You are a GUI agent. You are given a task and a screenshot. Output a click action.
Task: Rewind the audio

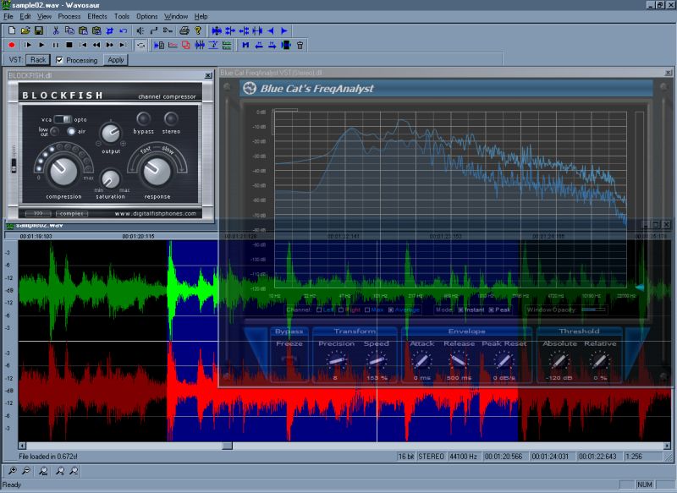coord(96,45)
